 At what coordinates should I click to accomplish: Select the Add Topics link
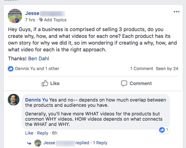click(55, 20)
